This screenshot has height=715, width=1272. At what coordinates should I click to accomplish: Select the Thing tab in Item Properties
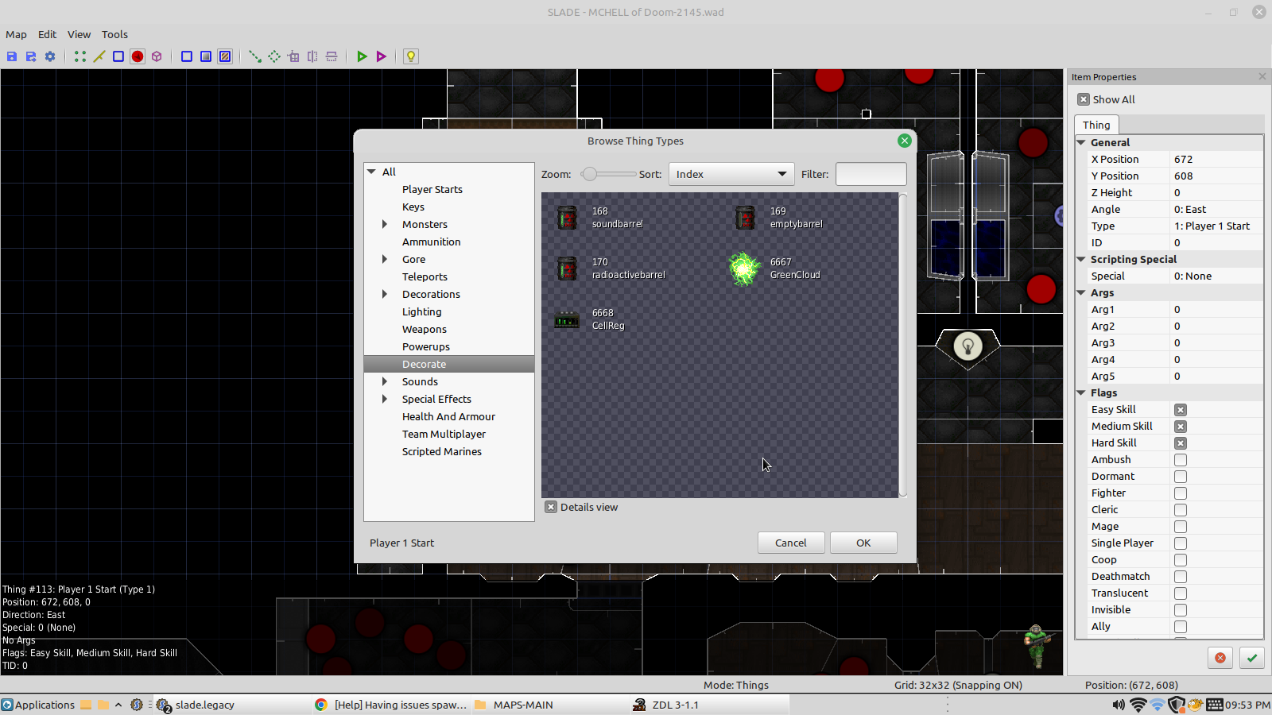pos(1096,125)
